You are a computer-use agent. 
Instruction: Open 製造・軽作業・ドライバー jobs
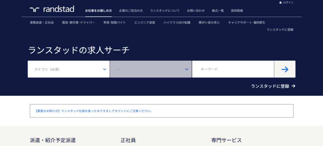[79, 23]
